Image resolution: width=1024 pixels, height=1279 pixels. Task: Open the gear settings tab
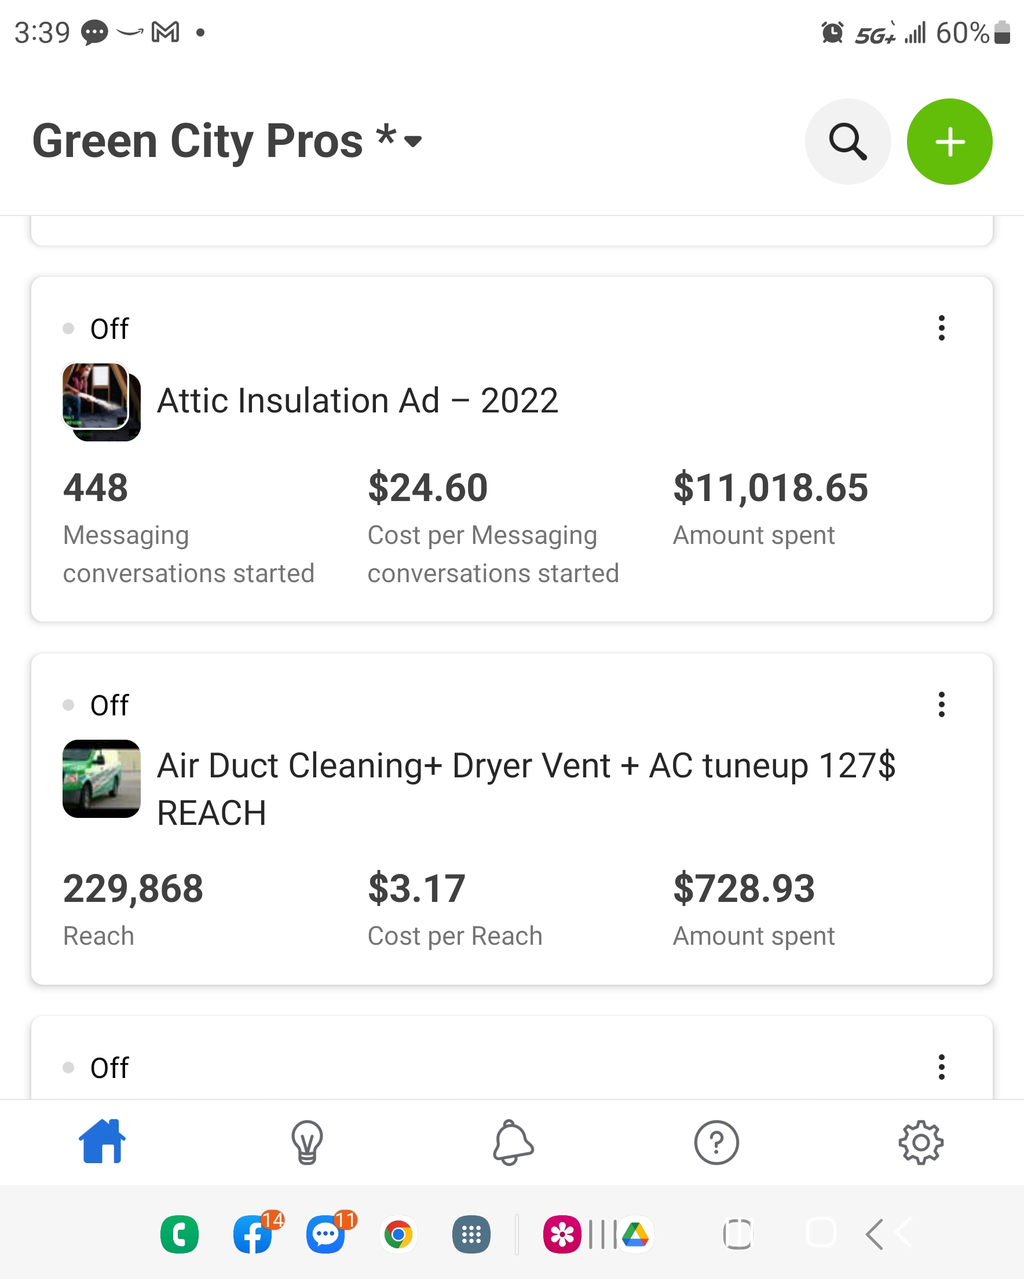pyautogui.click(x=921, y=1142)
